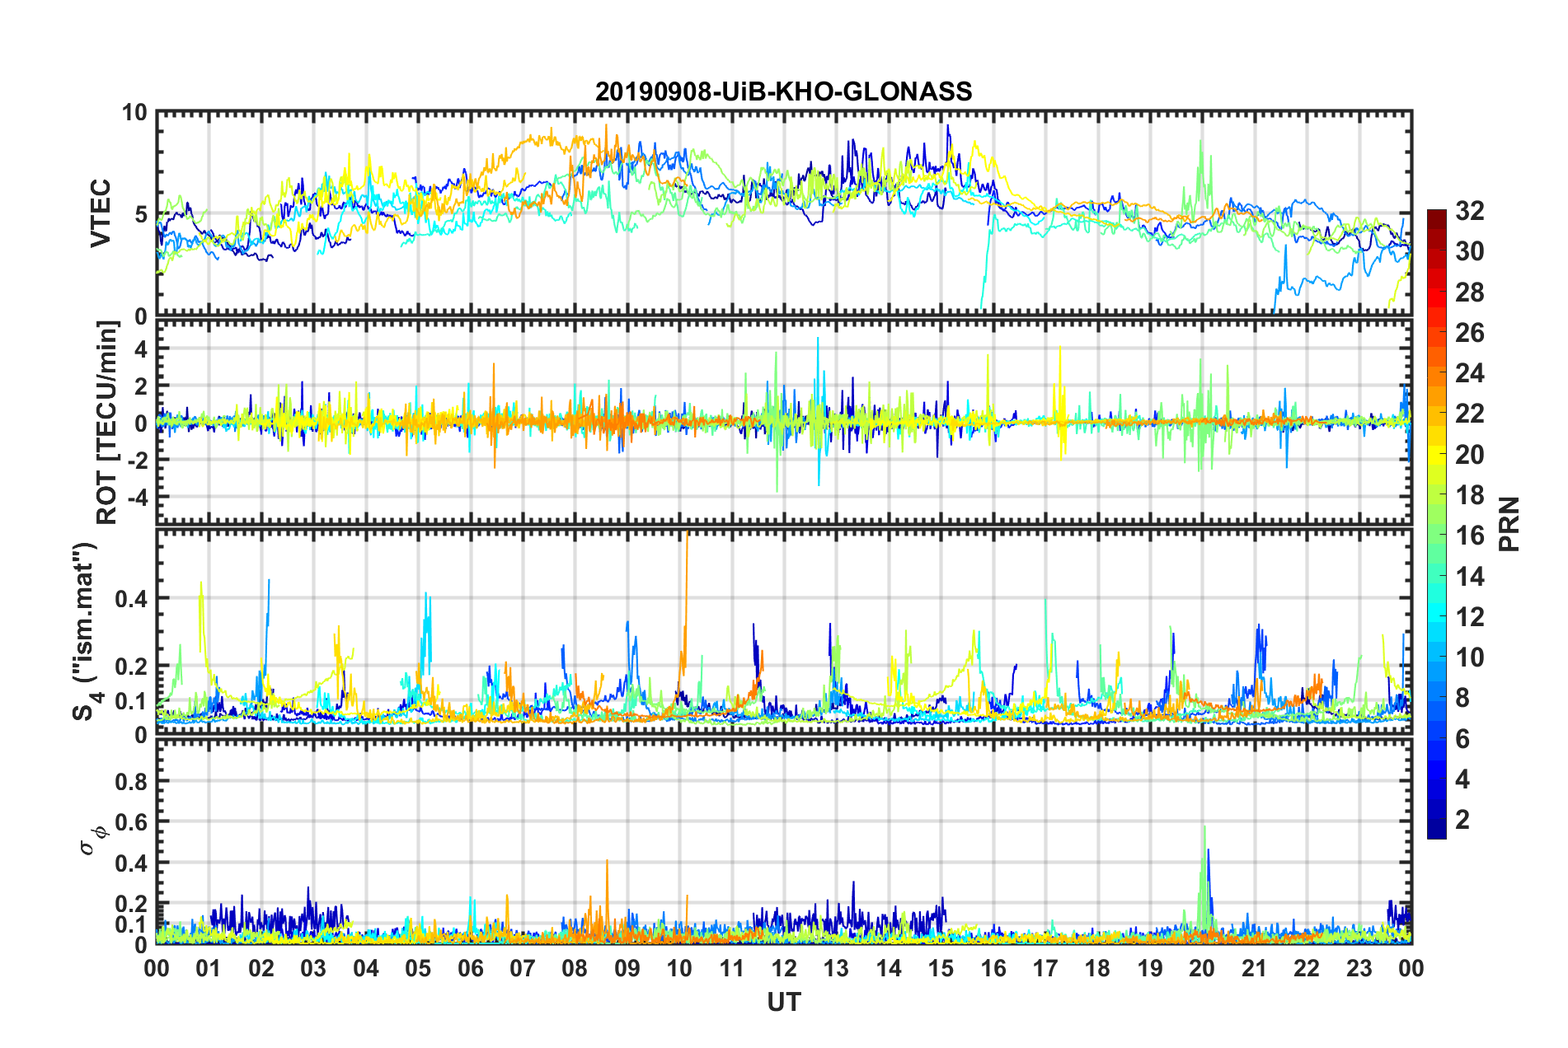Click x-axis tick label 12

pyautogui.click(x=783, y=967)
